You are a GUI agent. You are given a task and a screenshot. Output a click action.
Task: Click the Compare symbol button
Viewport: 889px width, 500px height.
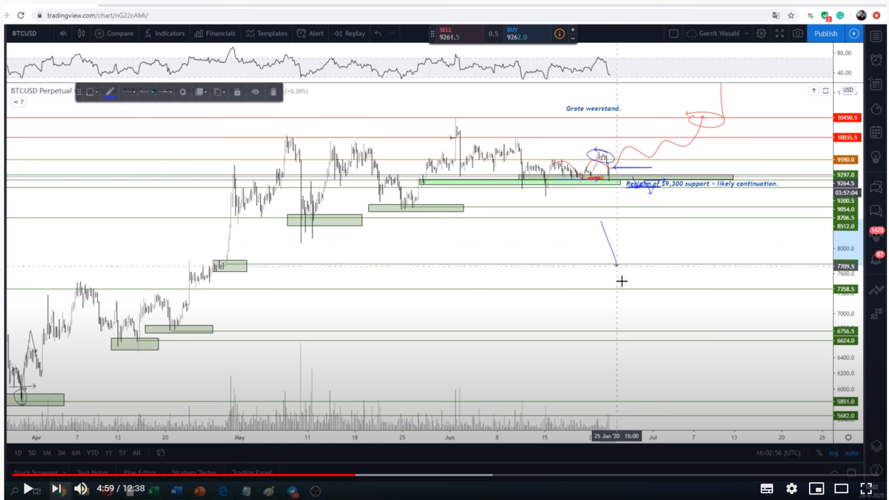tap(114, 33)
